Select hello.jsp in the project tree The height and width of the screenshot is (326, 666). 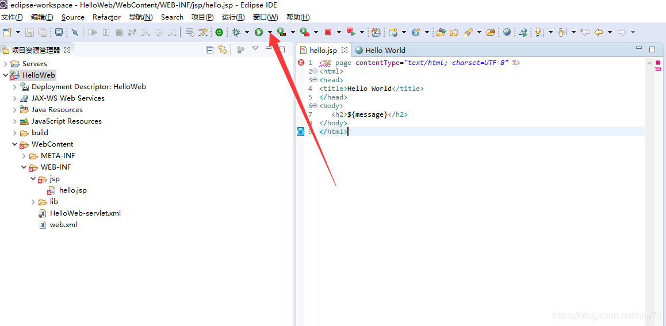point(73,190)
